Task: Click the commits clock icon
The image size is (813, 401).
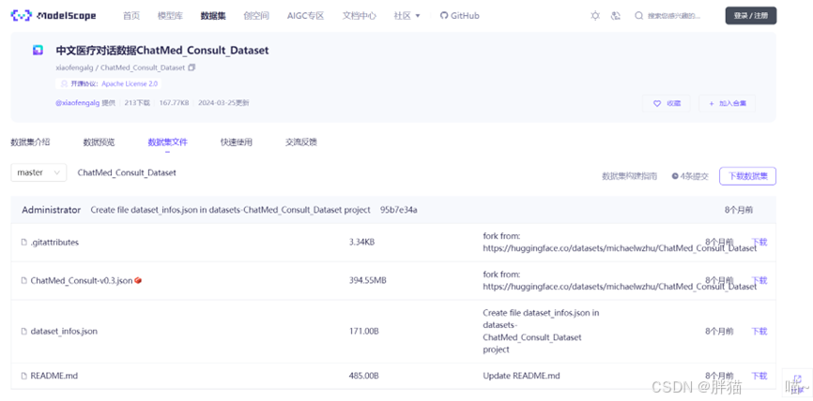Action: [x=675, y=176]
